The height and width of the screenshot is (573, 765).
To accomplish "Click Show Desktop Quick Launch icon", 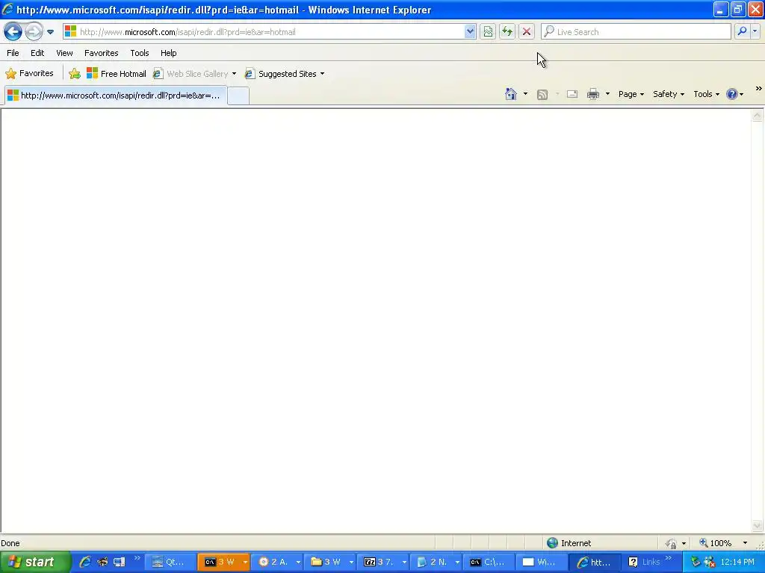I will click(x=120, y=562).
